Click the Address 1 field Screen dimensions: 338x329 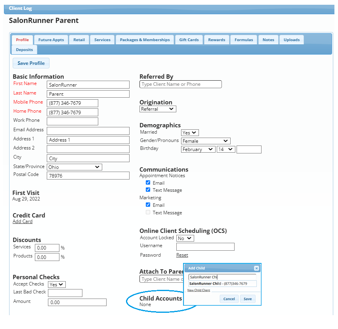click(88, 140)
